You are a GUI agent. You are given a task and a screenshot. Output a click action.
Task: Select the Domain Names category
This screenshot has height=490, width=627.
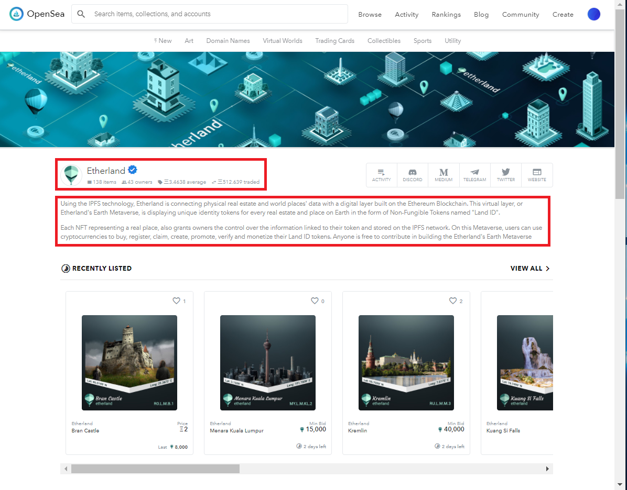(228, 41)
